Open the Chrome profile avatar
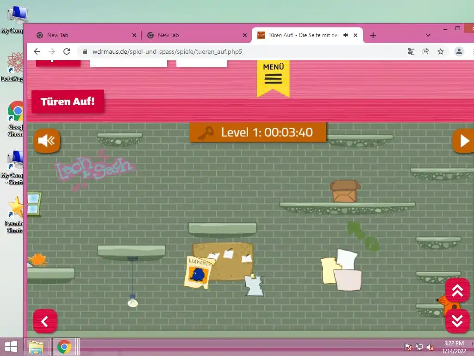474x356 pixels. (459, 51)
